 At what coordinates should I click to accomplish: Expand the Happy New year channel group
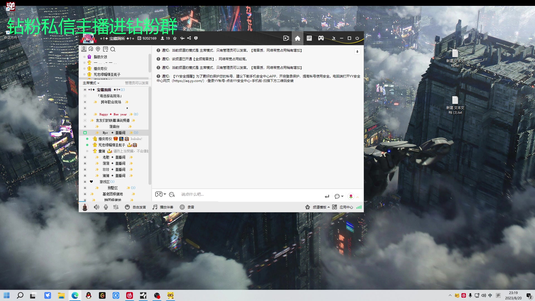(85, 114)
